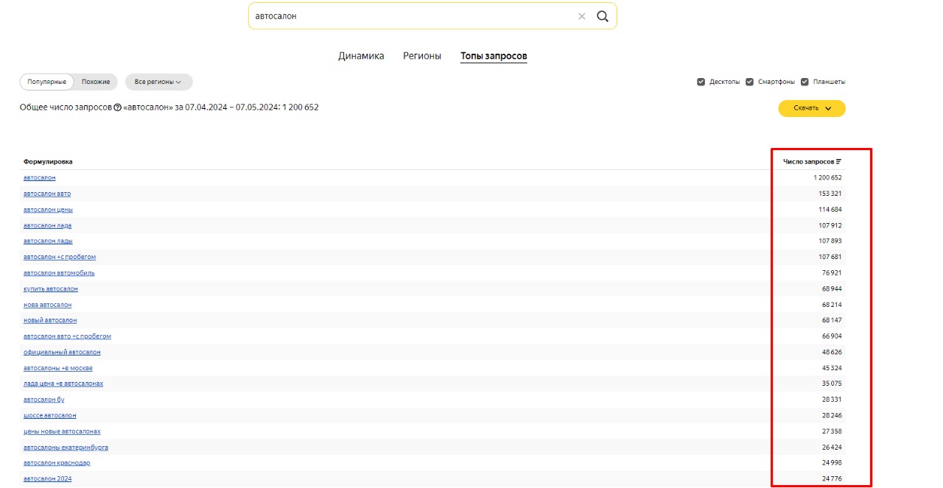Select the Популярные toggle option
This screenshot has height=488, width=943.
47,82
